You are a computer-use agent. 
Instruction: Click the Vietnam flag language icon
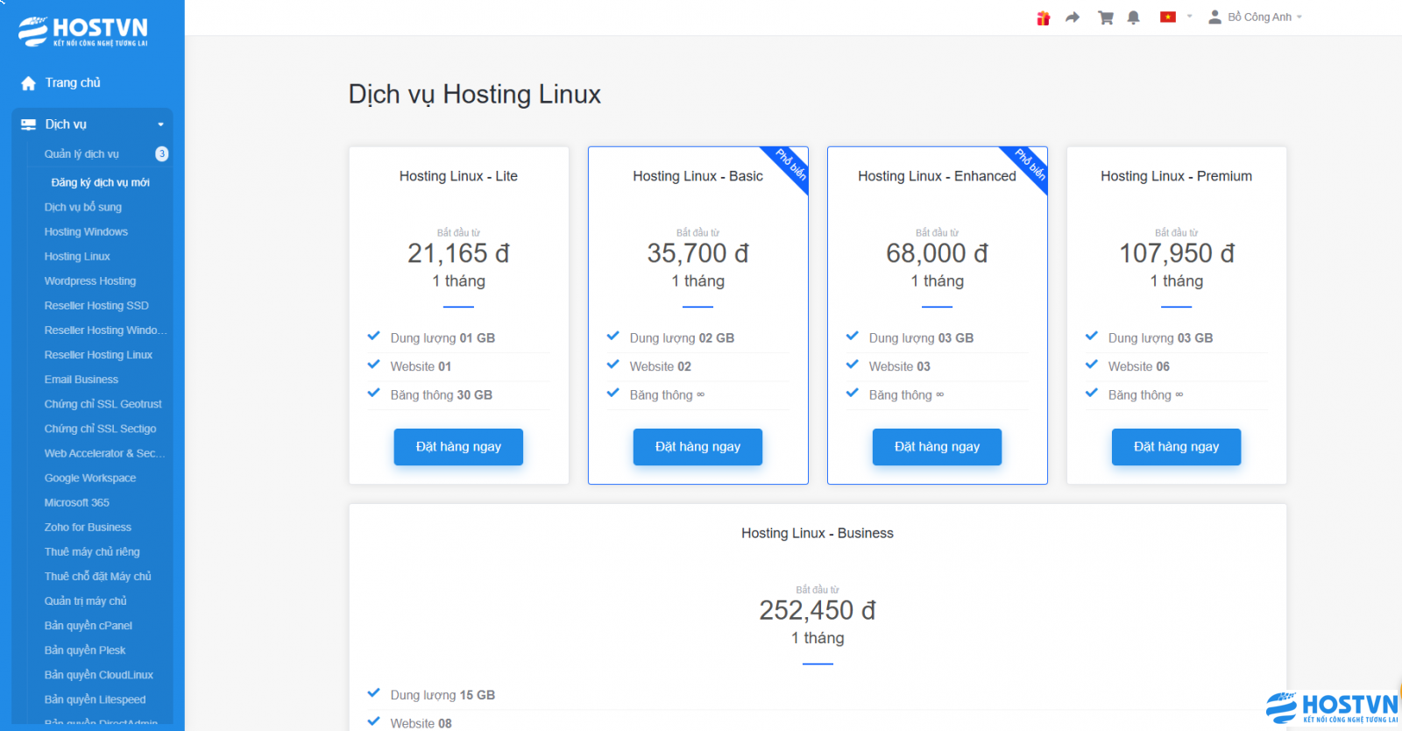point(1167,17)
